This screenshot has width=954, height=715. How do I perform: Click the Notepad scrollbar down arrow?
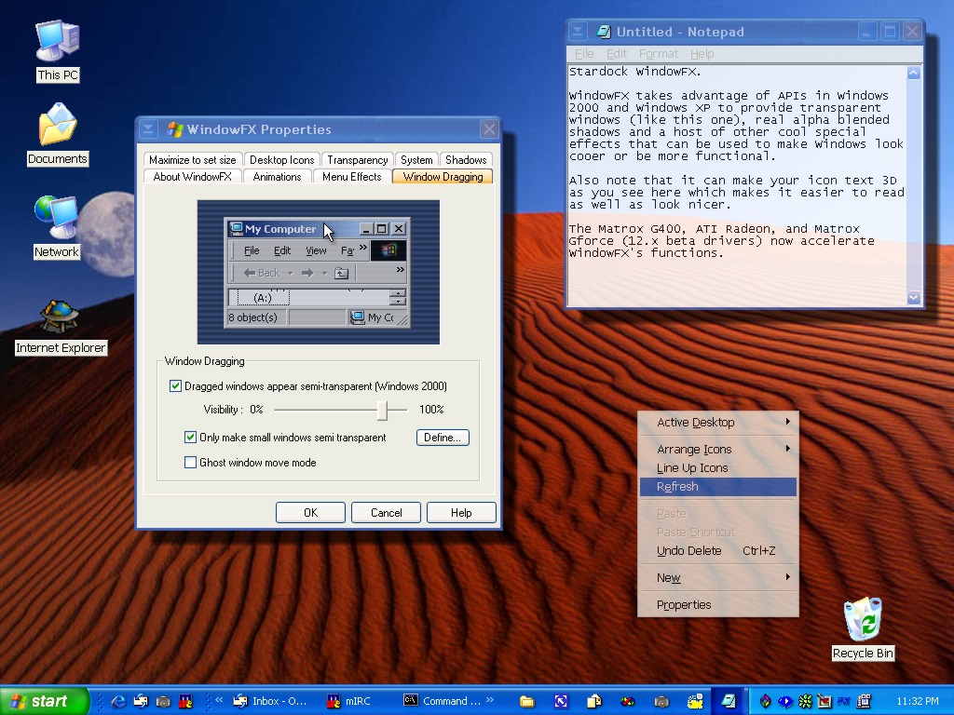[914, 297]
